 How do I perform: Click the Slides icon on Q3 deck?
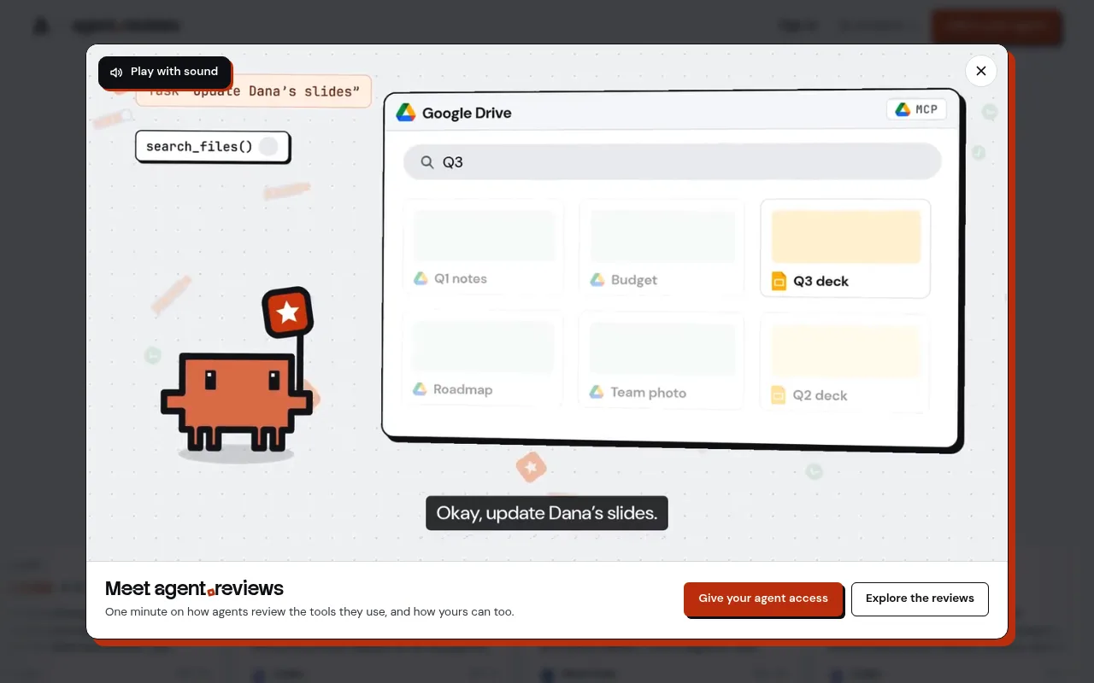click(x=779, y=281)
